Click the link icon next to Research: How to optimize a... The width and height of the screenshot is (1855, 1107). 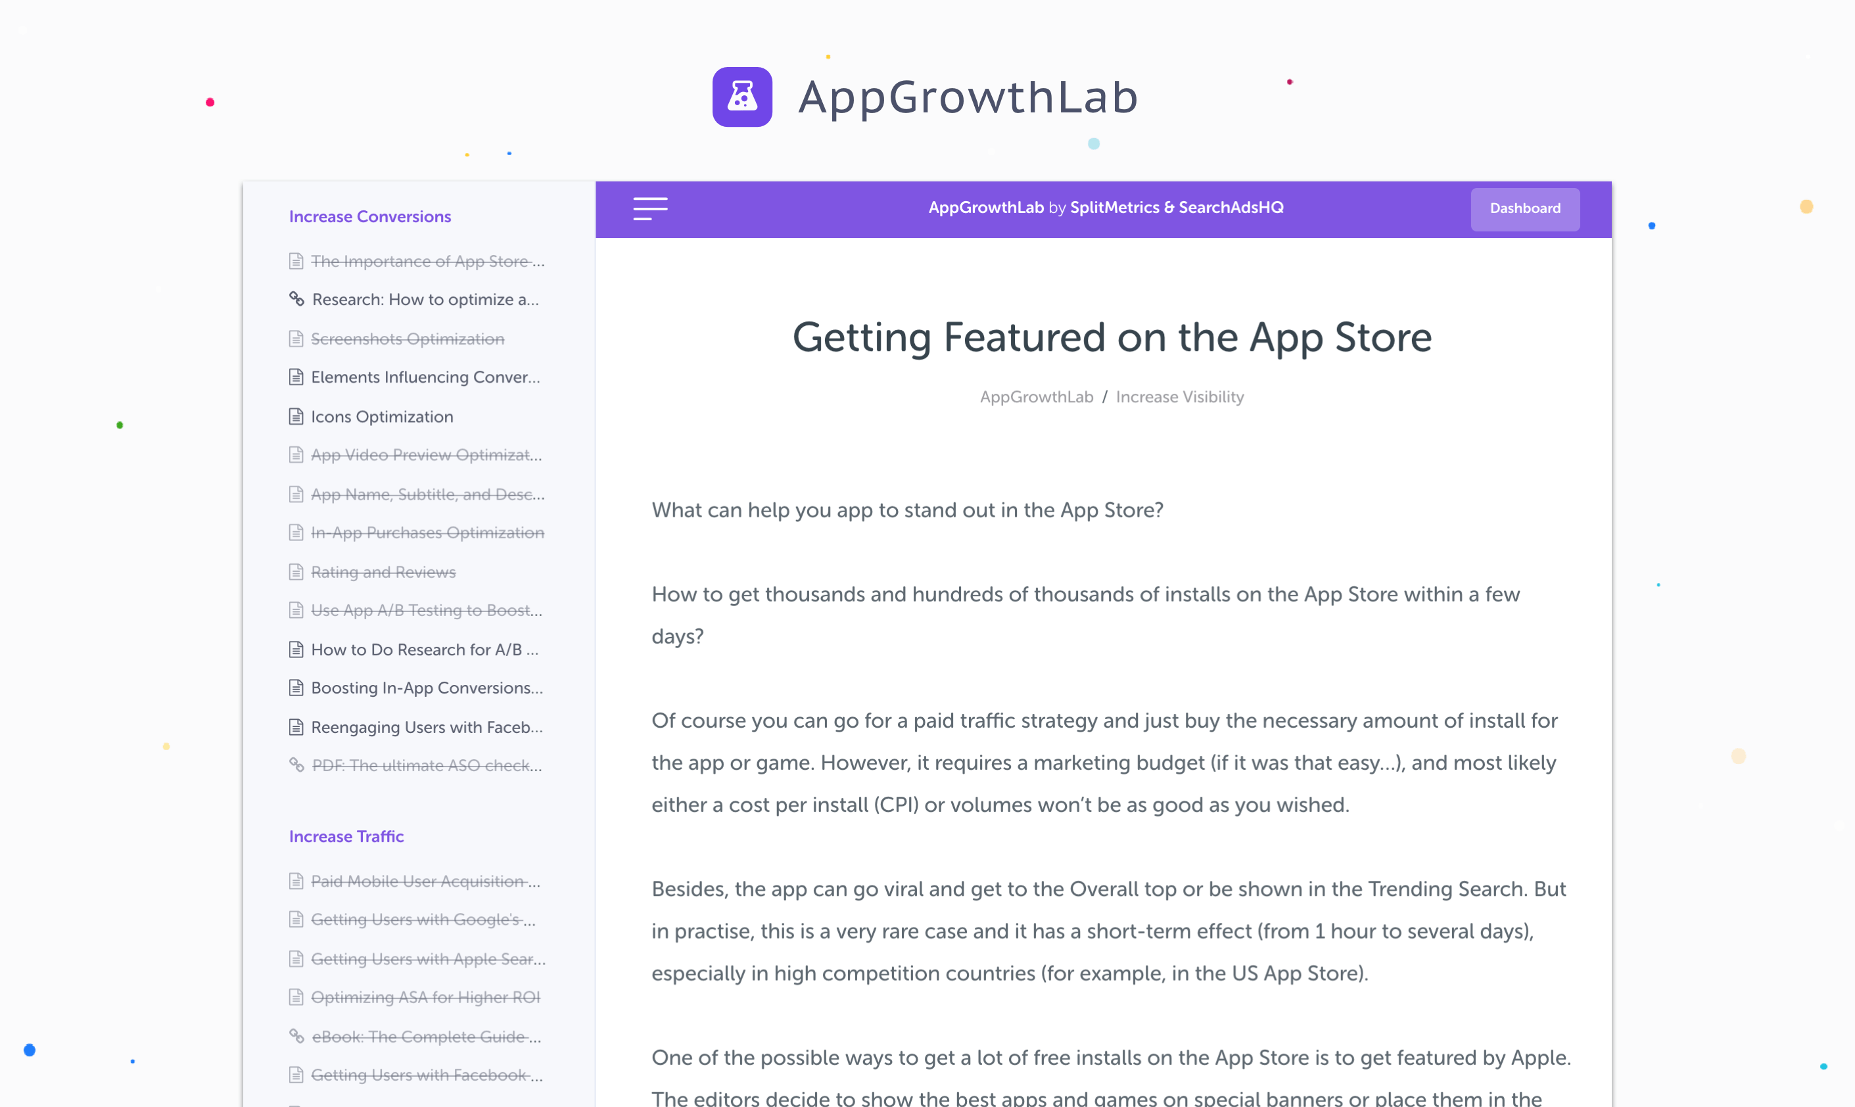[295, 299]
